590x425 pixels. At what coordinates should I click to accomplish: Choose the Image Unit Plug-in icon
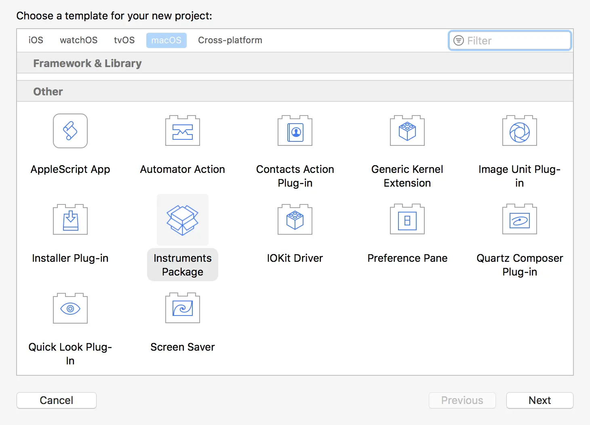(520, 131)
